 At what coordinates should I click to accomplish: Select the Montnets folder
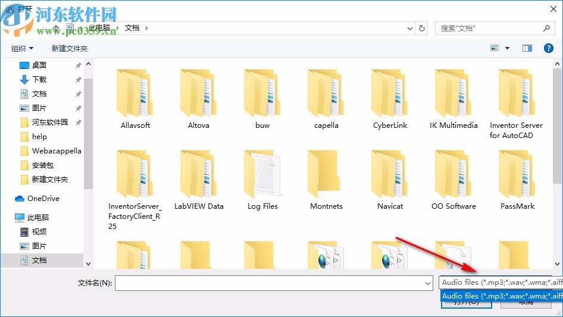click(x=326, y=180)
